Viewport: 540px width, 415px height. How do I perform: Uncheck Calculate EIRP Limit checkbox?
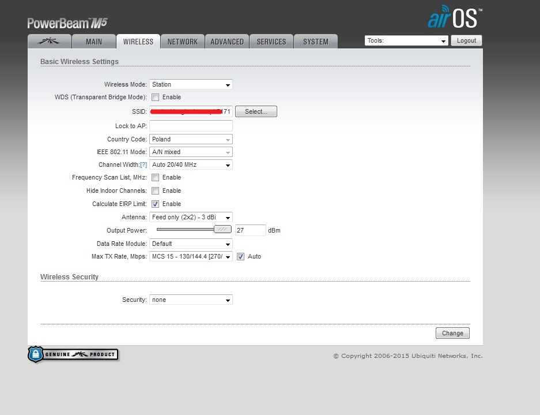[156, 204]
